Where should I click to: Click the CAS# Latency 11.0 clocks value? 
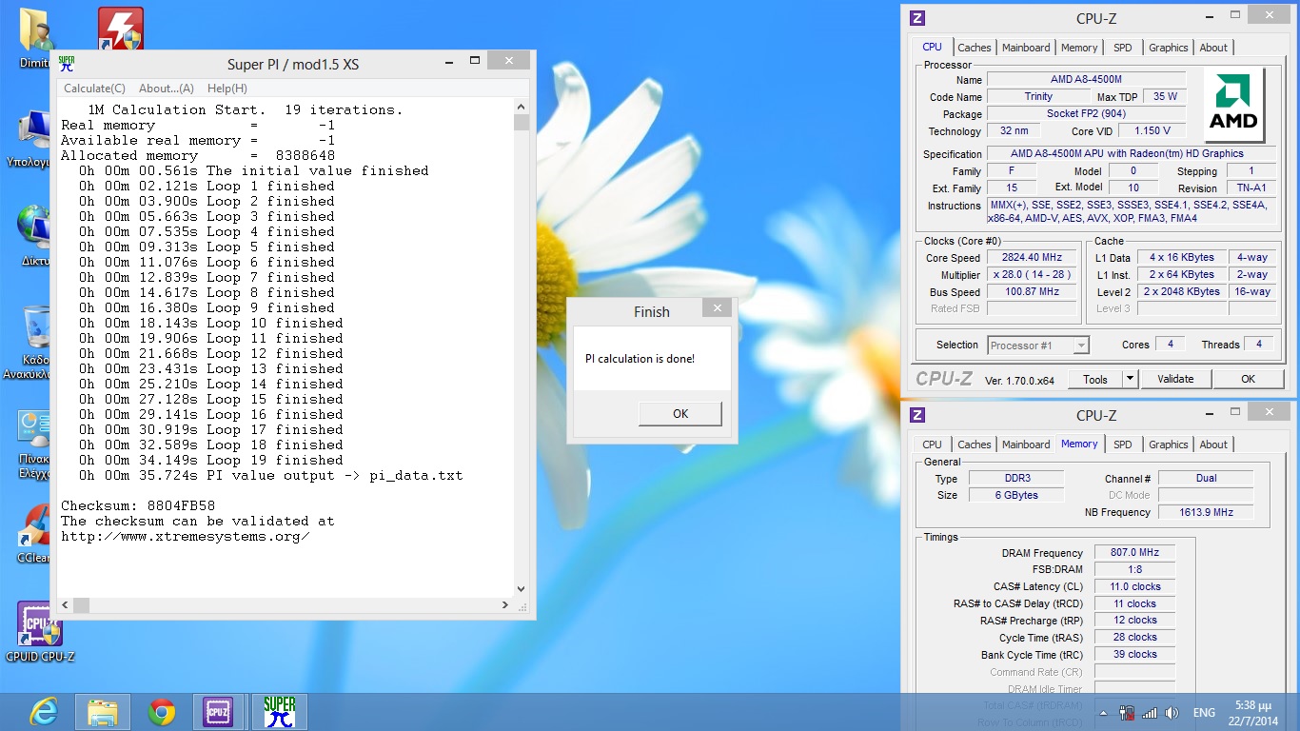click(1134, 586)
